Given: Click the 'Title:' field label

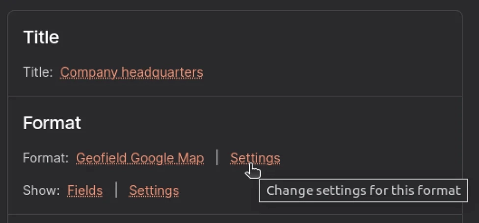Looking at the screenshot, I should 38,72.
